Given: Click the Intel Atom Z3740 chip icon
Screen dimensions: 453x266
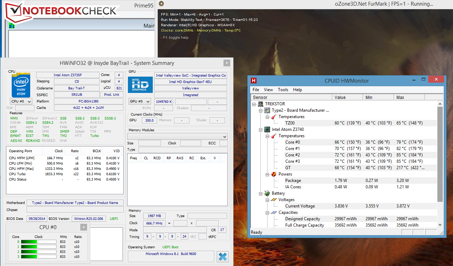Looking at the screenshot, I should coord(267,129).
